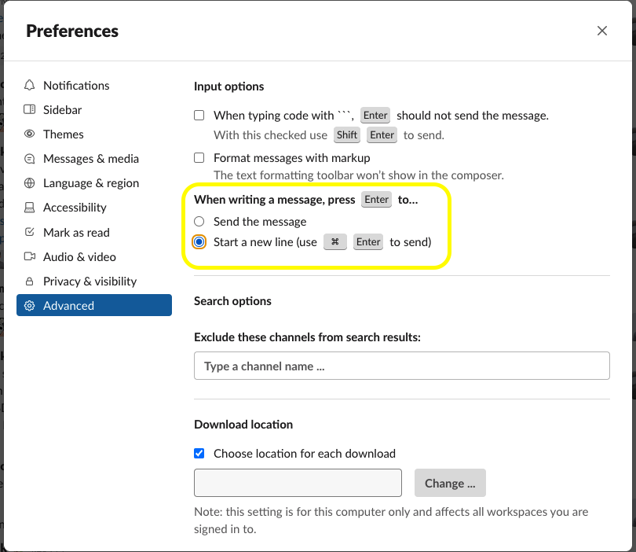This screenshot has height=552, width=636.
Task: Click the 'text formatting toolbar won't show' note
Action: [359, 175]
